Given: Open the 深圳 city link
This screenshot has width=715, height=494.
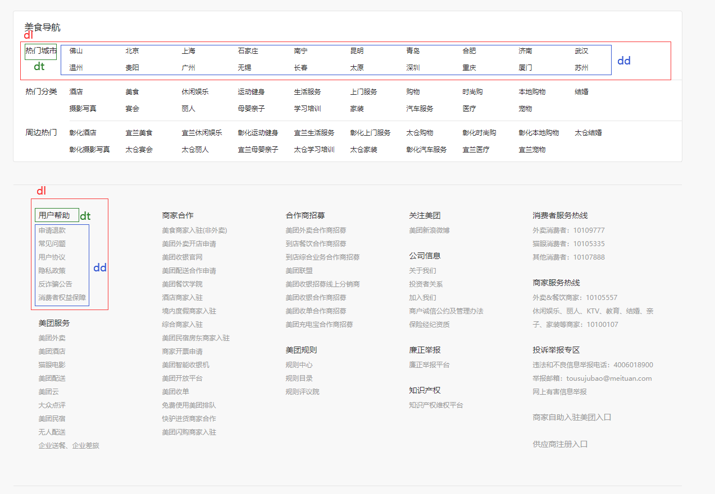Looking at the screenshot, I should tap(413, 68).
